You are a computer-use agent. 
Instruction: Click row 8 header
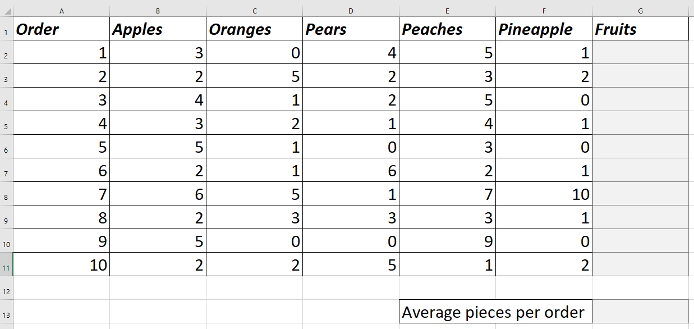6,195
